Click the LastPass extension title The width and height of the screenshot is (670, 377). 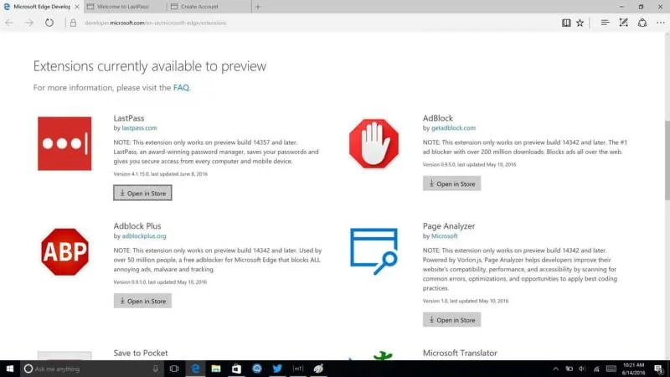click(129, 118)
